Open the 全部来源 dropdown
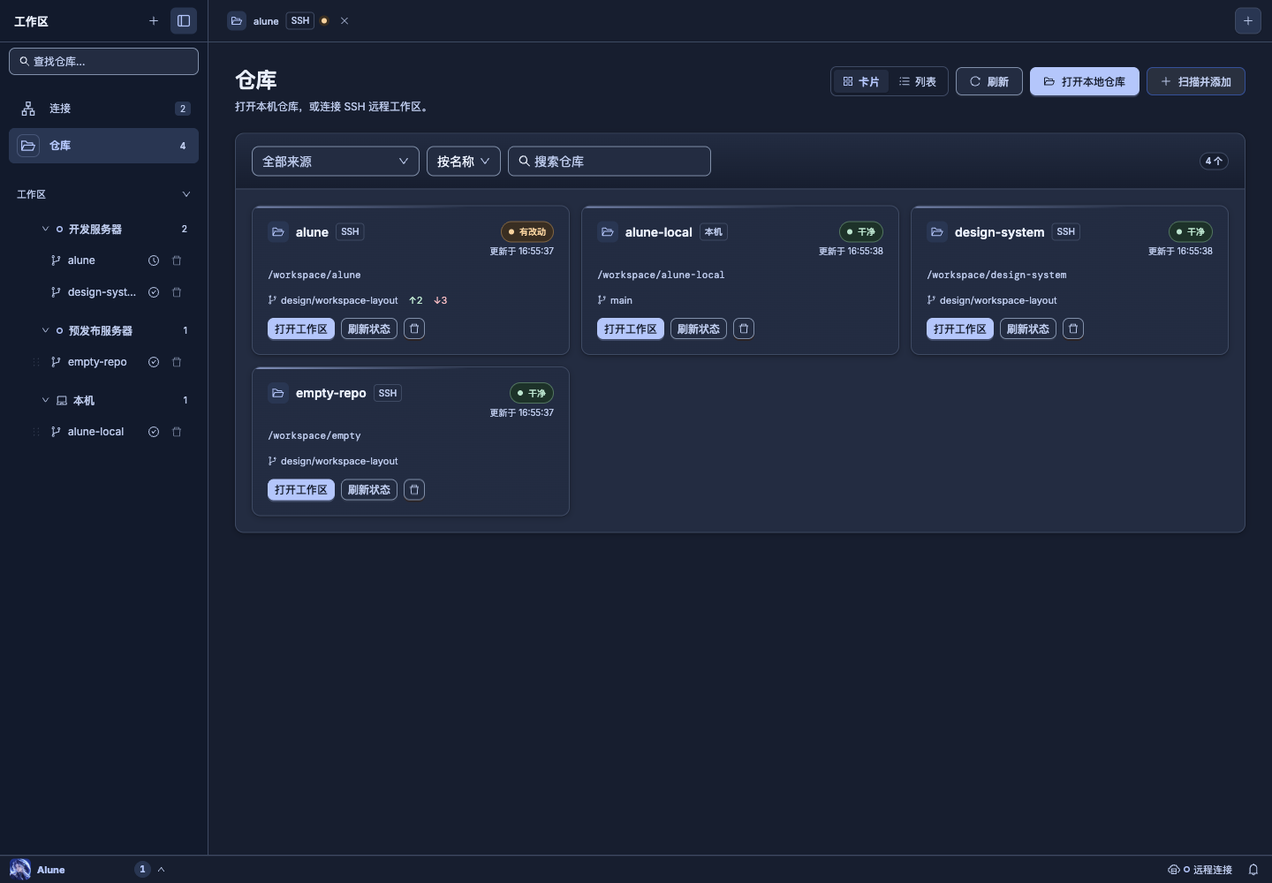 (336, 162)
